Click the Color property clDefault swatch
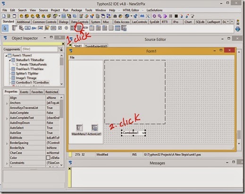The height and width of the screenshot is (194, 245). 48,158
